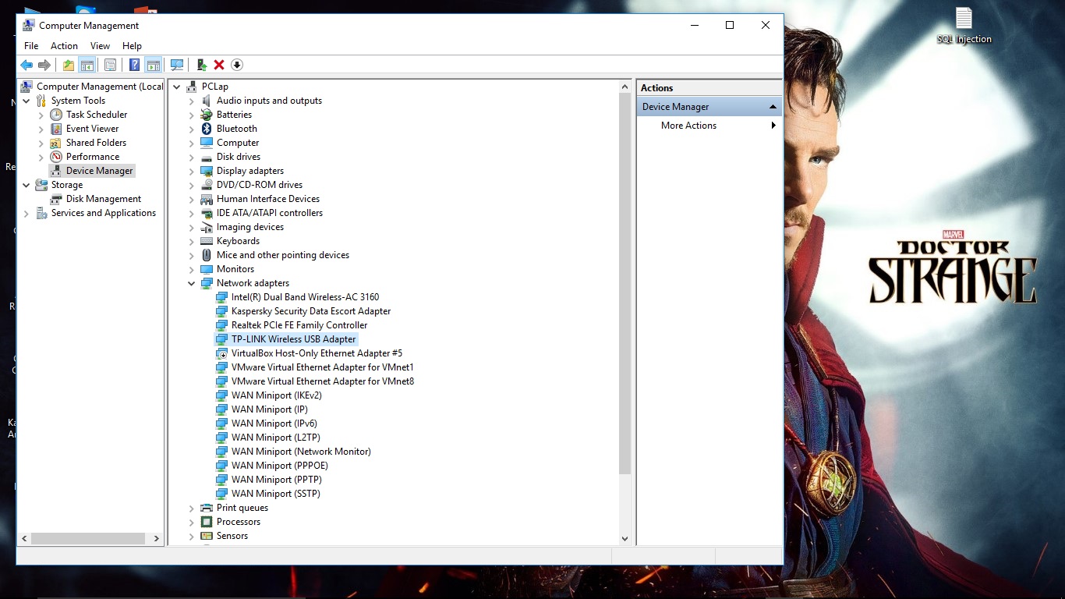This screenshot has height=599, width=1065.
Task: Open the Action menu
Action: pos(64,46)
